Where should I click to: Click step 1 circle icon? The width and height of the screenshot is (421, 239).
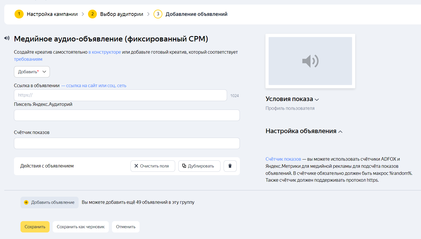pos(19,14)
